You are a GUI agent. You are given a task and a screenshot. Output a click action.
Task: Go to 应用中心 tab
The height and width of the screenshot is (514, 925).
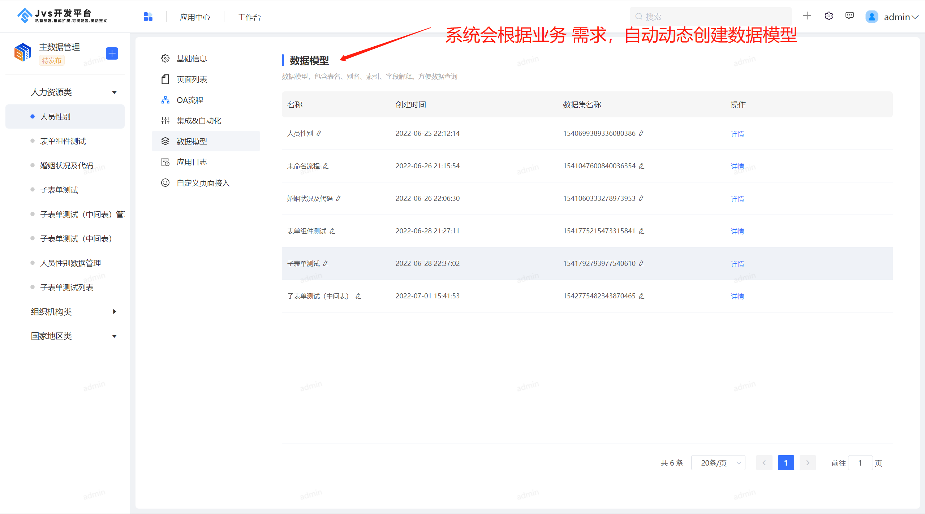(195, 17)
